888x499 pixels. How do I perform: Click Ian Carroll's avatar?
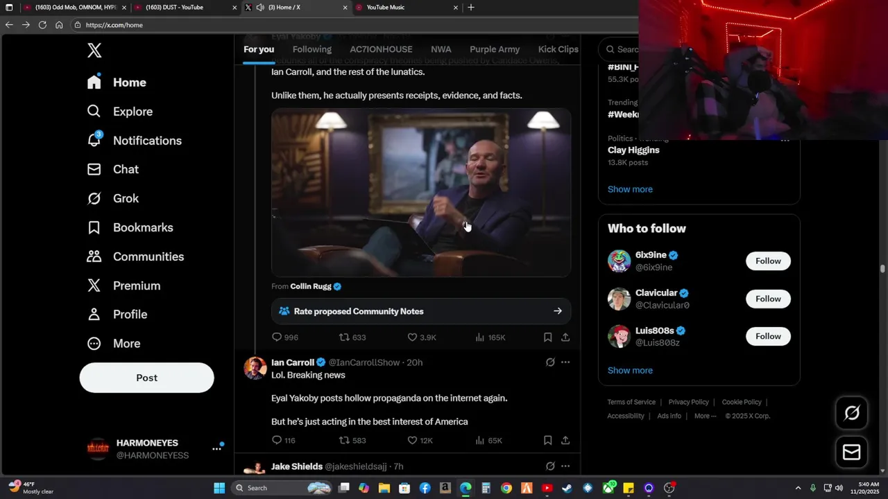coord(255,368)
